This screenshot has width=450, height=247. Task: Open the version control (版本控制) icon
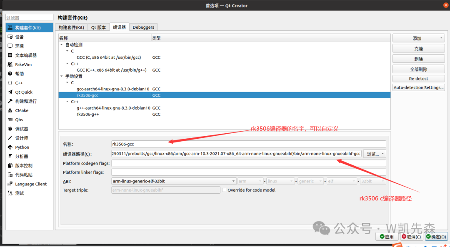10,165
